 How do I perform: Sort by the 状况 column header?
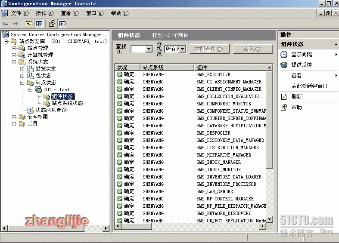[x=127, y=68]
